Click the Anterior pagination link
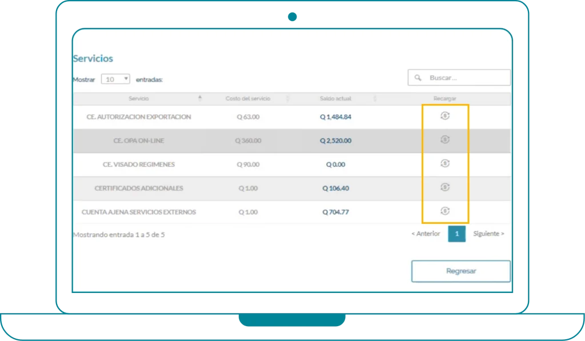 [426, 234]
